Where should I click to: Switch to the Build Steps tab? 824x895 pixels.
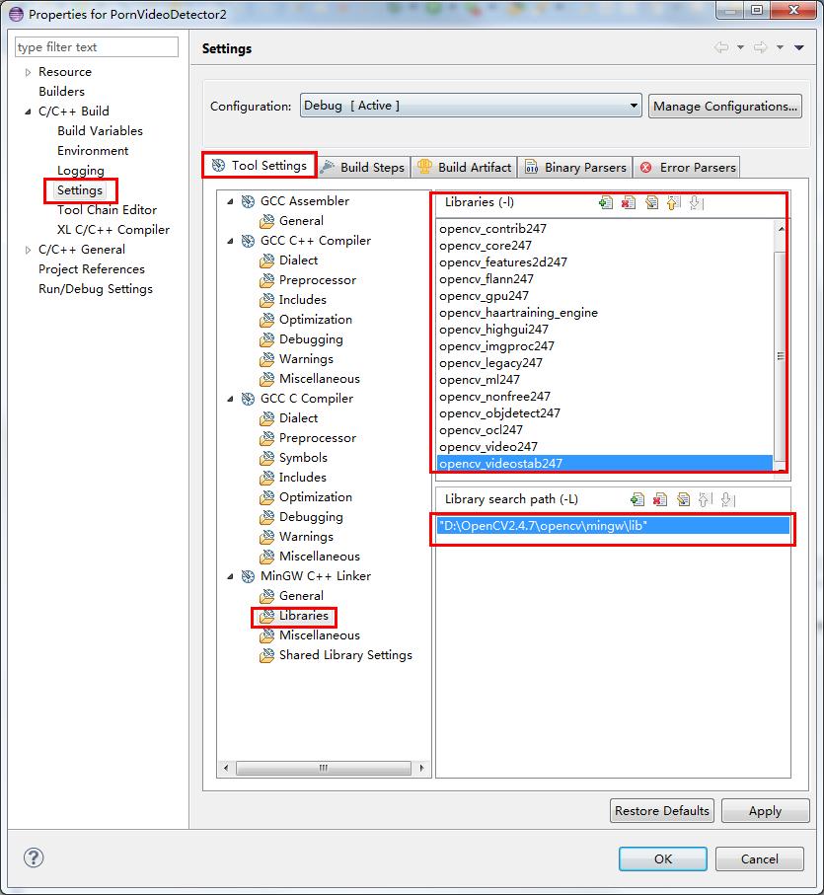(363, 167)
